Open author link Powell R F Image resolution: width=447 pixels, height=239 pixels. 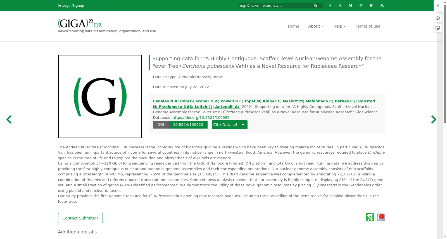pos(232,101)
